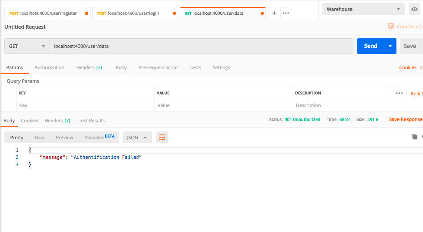Open the query params column options ellipsis
The image size is (423, 232).
pyautogui.click(x=399, y=93)
